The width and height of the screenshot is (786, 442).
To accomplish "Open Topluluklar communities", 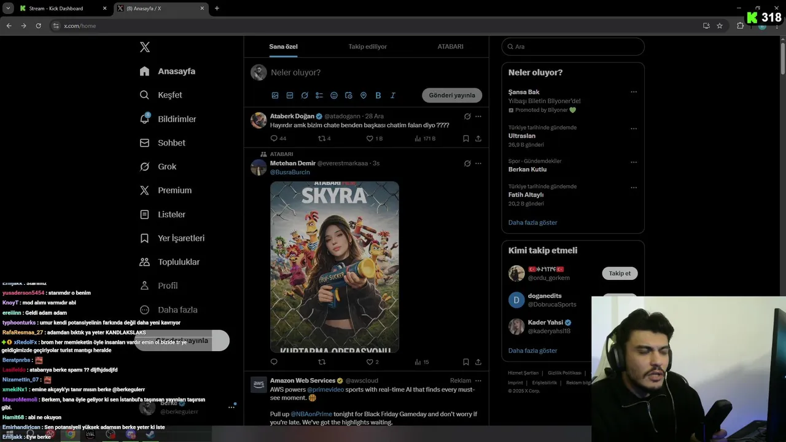I will click(x=169, y=262).
